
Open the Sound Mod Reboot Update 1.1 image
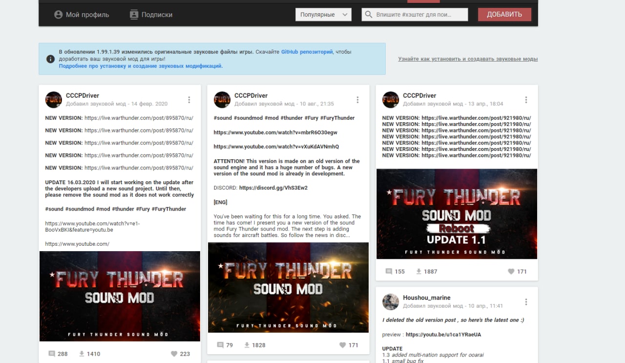pos(457,214)
